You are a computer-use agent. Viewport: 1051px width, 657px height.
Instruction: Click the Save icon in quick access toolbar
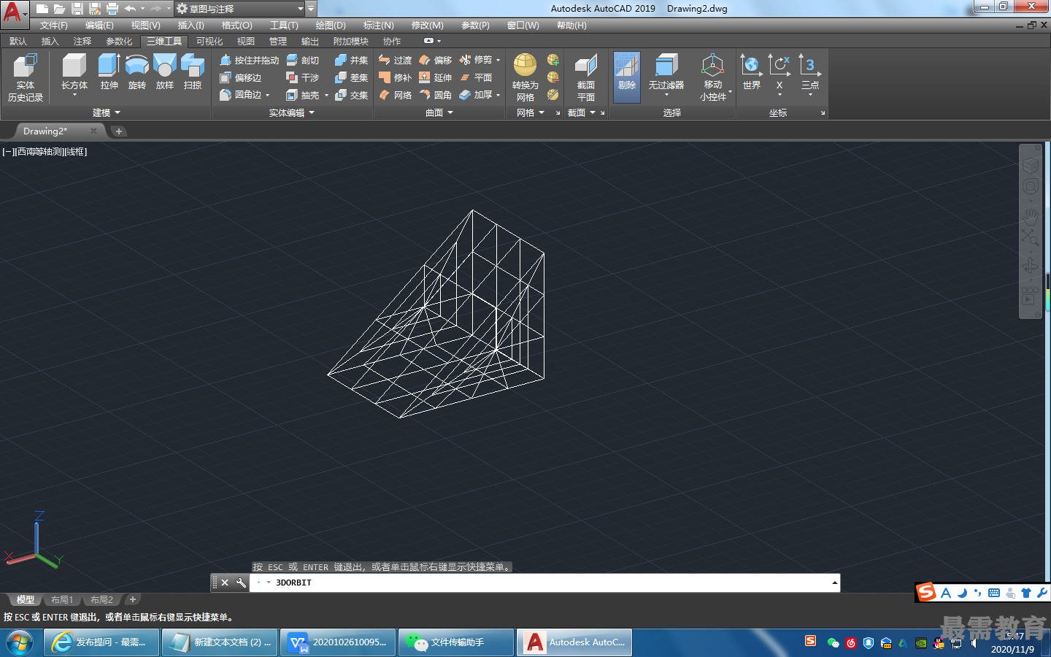tap(77, 9)
